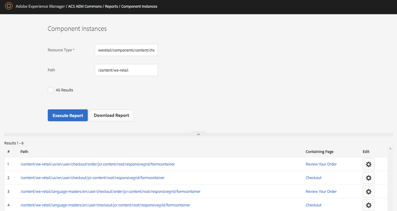Focus the Resource Type input field
The image size is (397, 211).
point(126,50)
